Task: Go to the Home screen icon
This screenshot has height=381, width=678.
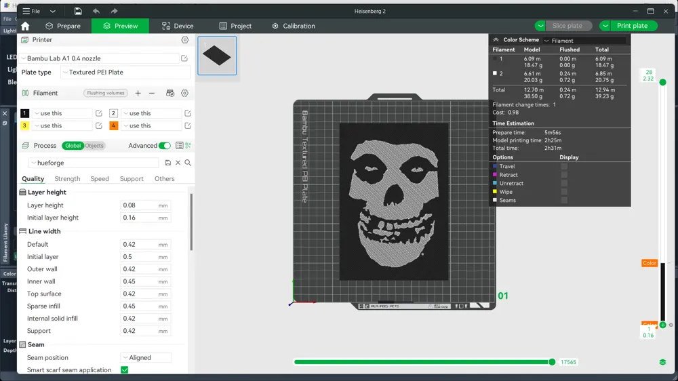Action: (25, 26)
